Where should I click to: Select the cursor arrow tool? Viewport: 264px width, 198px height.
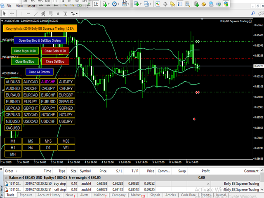coord(5,14)
